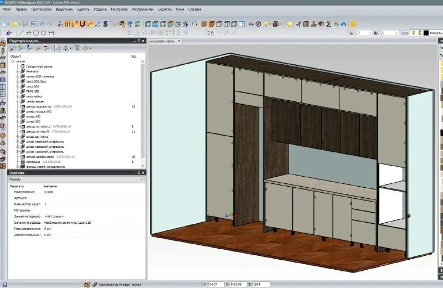
Task: Open the Ш width dropdown showing 10
Action: (x=370, y=33)
